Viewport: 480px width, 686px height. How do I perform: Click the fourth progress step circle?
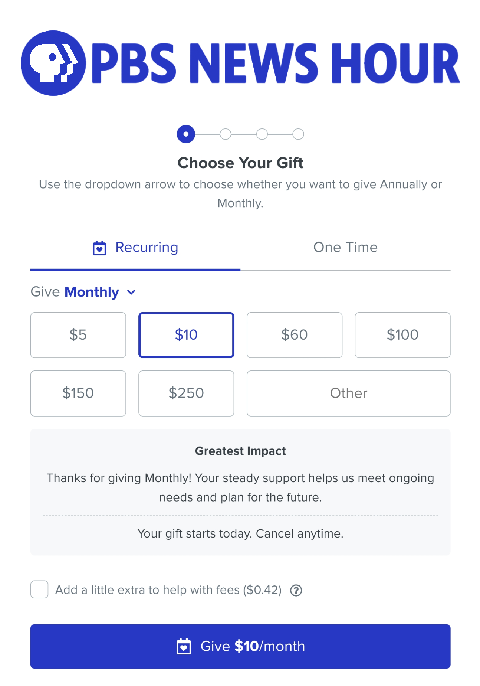(298, 134)
